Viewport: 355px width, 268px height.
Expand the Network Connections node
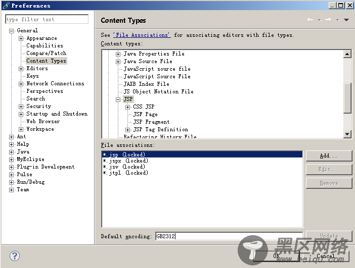[x=21, y=84]
